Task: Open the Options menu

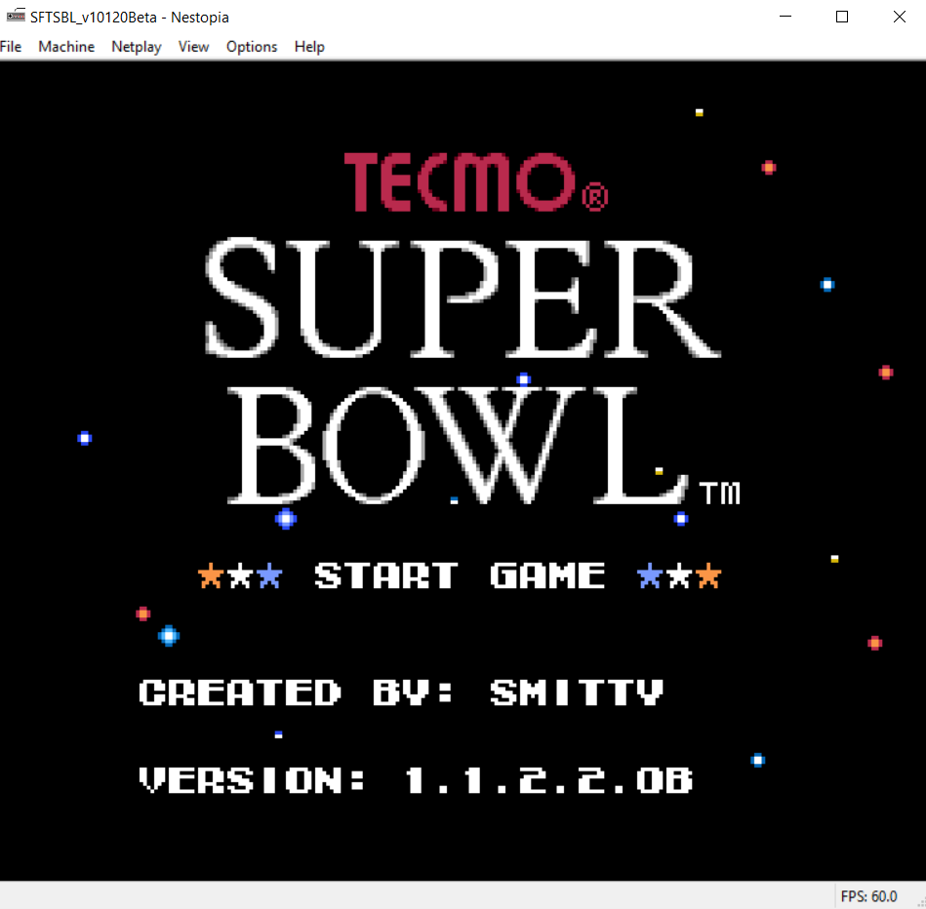Action: [252, 47]
